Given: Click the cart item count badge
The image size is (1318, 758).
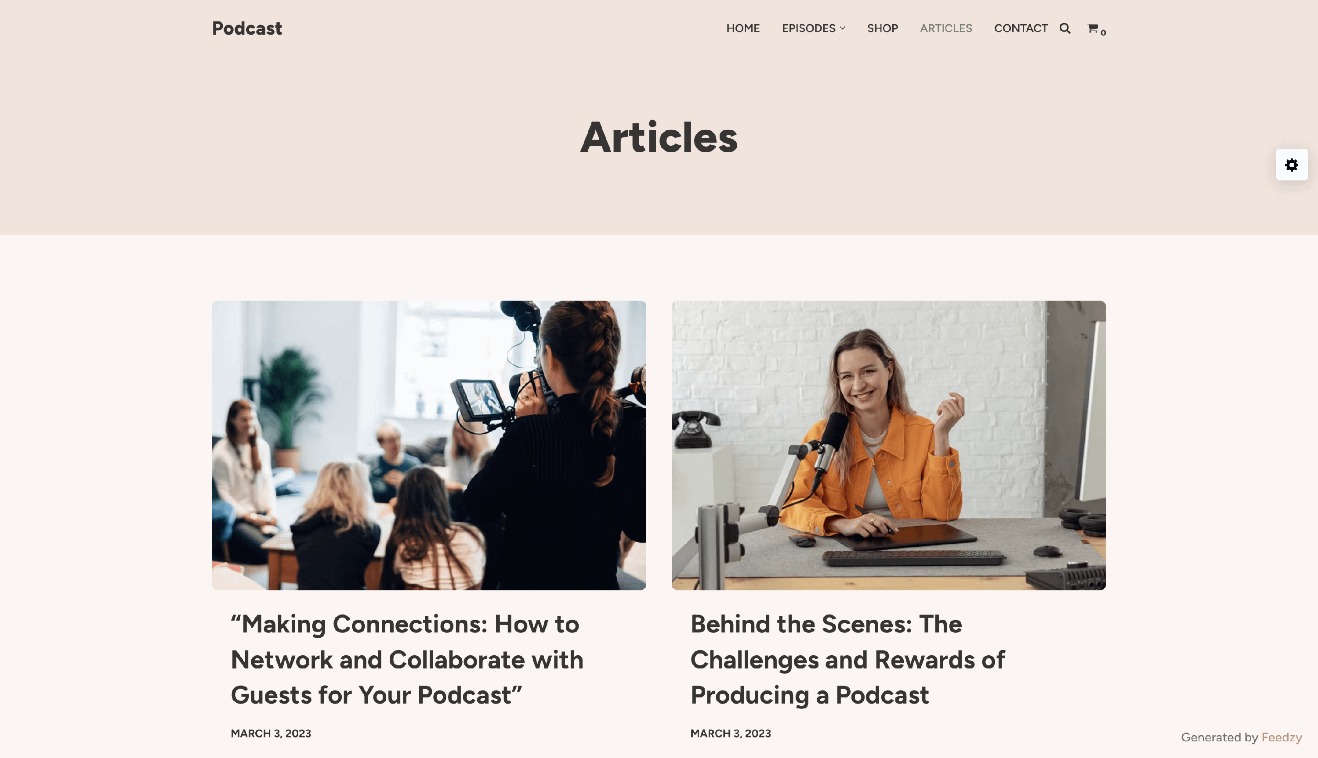Looking at the screenshot, I should [x=1103, y=33].
